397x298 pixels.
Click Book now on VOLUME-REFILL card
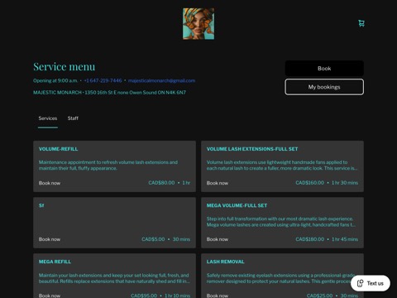point(50,183)
